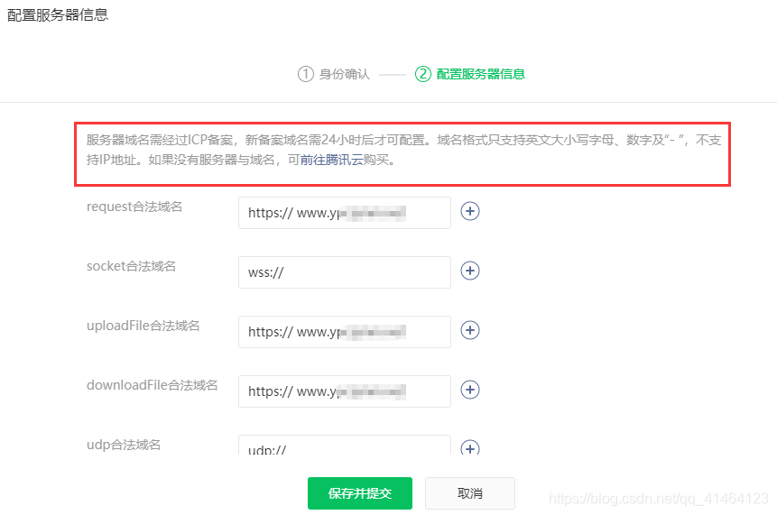Add another socket domain with plus icon
Viewport: 777px width, 515px height.
click(x=470, y=271)
